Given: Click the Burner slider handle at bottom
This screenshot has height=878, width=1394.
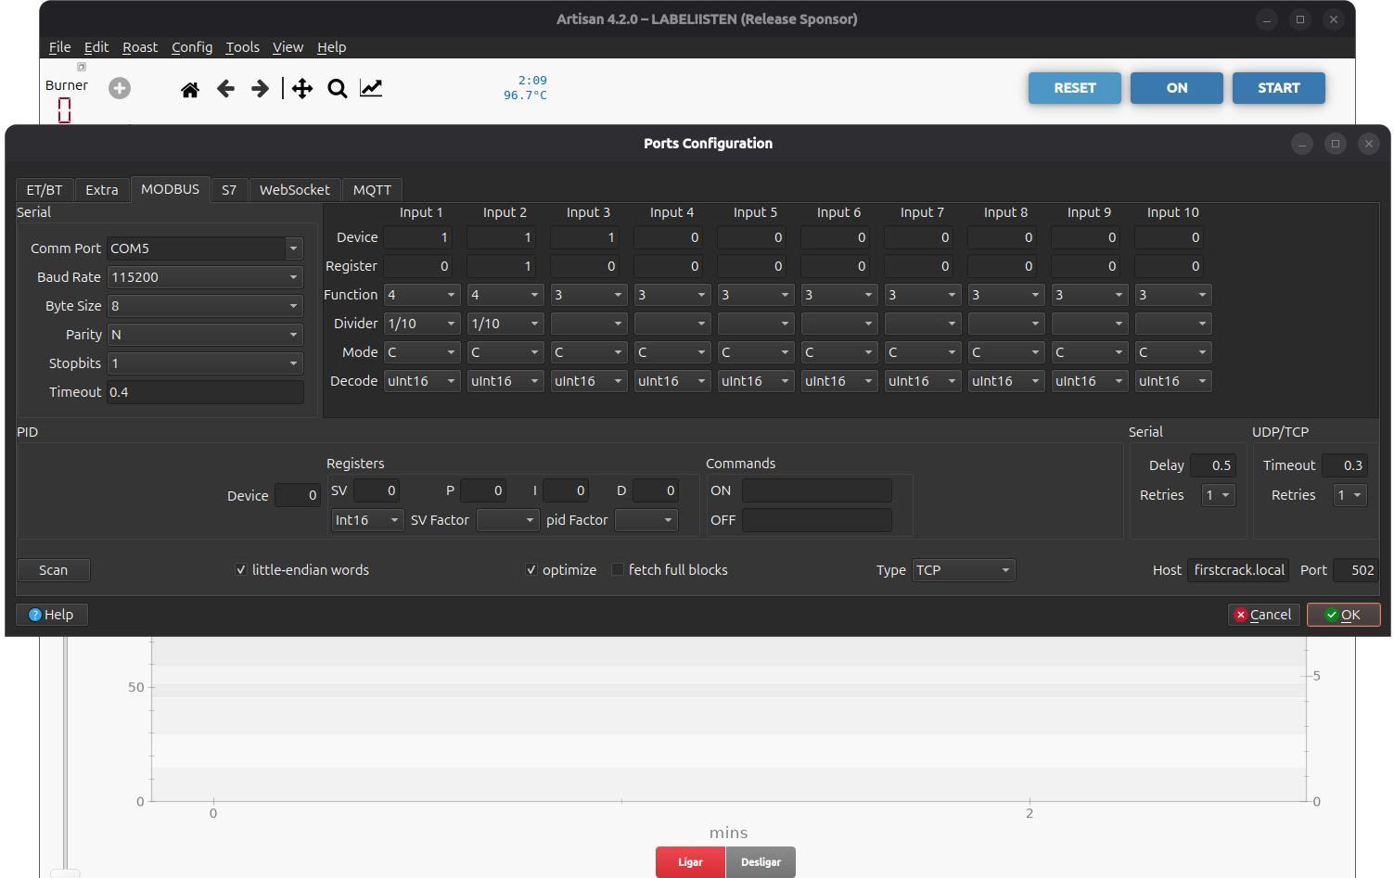Looking at the screenshot, I should (65, 872).
